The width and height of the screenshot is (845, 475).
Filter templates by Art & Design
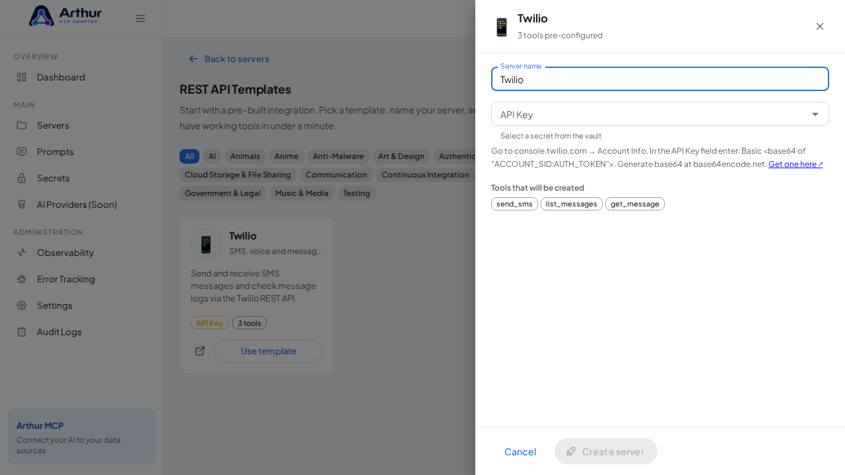tap(401, 156)
